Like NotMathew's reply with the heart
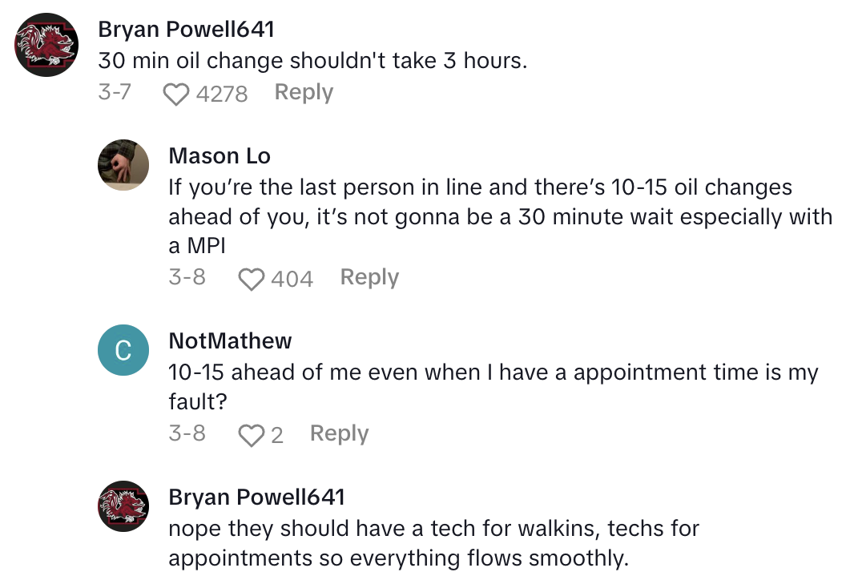The height and width of the screenshot is (580, 854). point(252,435)
